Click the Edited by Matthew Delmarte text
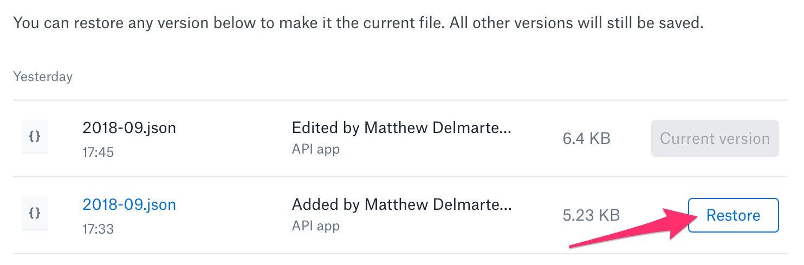Viewport: 804px width, 265px height. click(401, 128)
